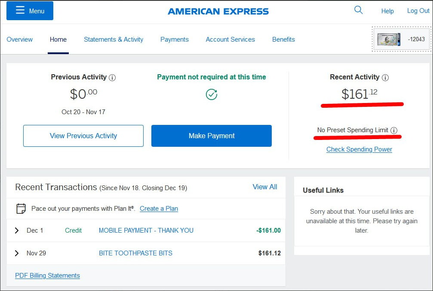Click the Plan It calendar icon
The height and width of the screenshot is (291, 433).
coord(21,209)
